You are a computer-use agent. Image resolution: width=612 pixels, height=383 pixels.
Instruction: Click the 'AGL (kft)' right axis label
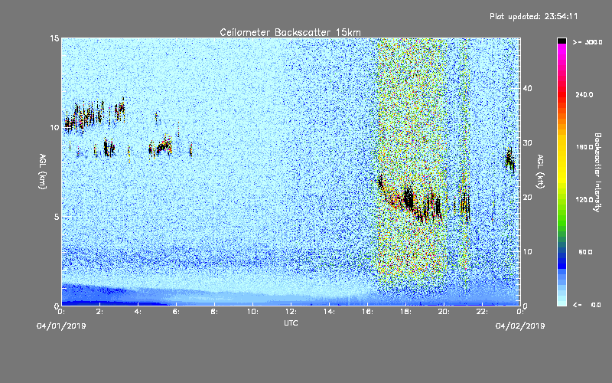coord(541,171)
